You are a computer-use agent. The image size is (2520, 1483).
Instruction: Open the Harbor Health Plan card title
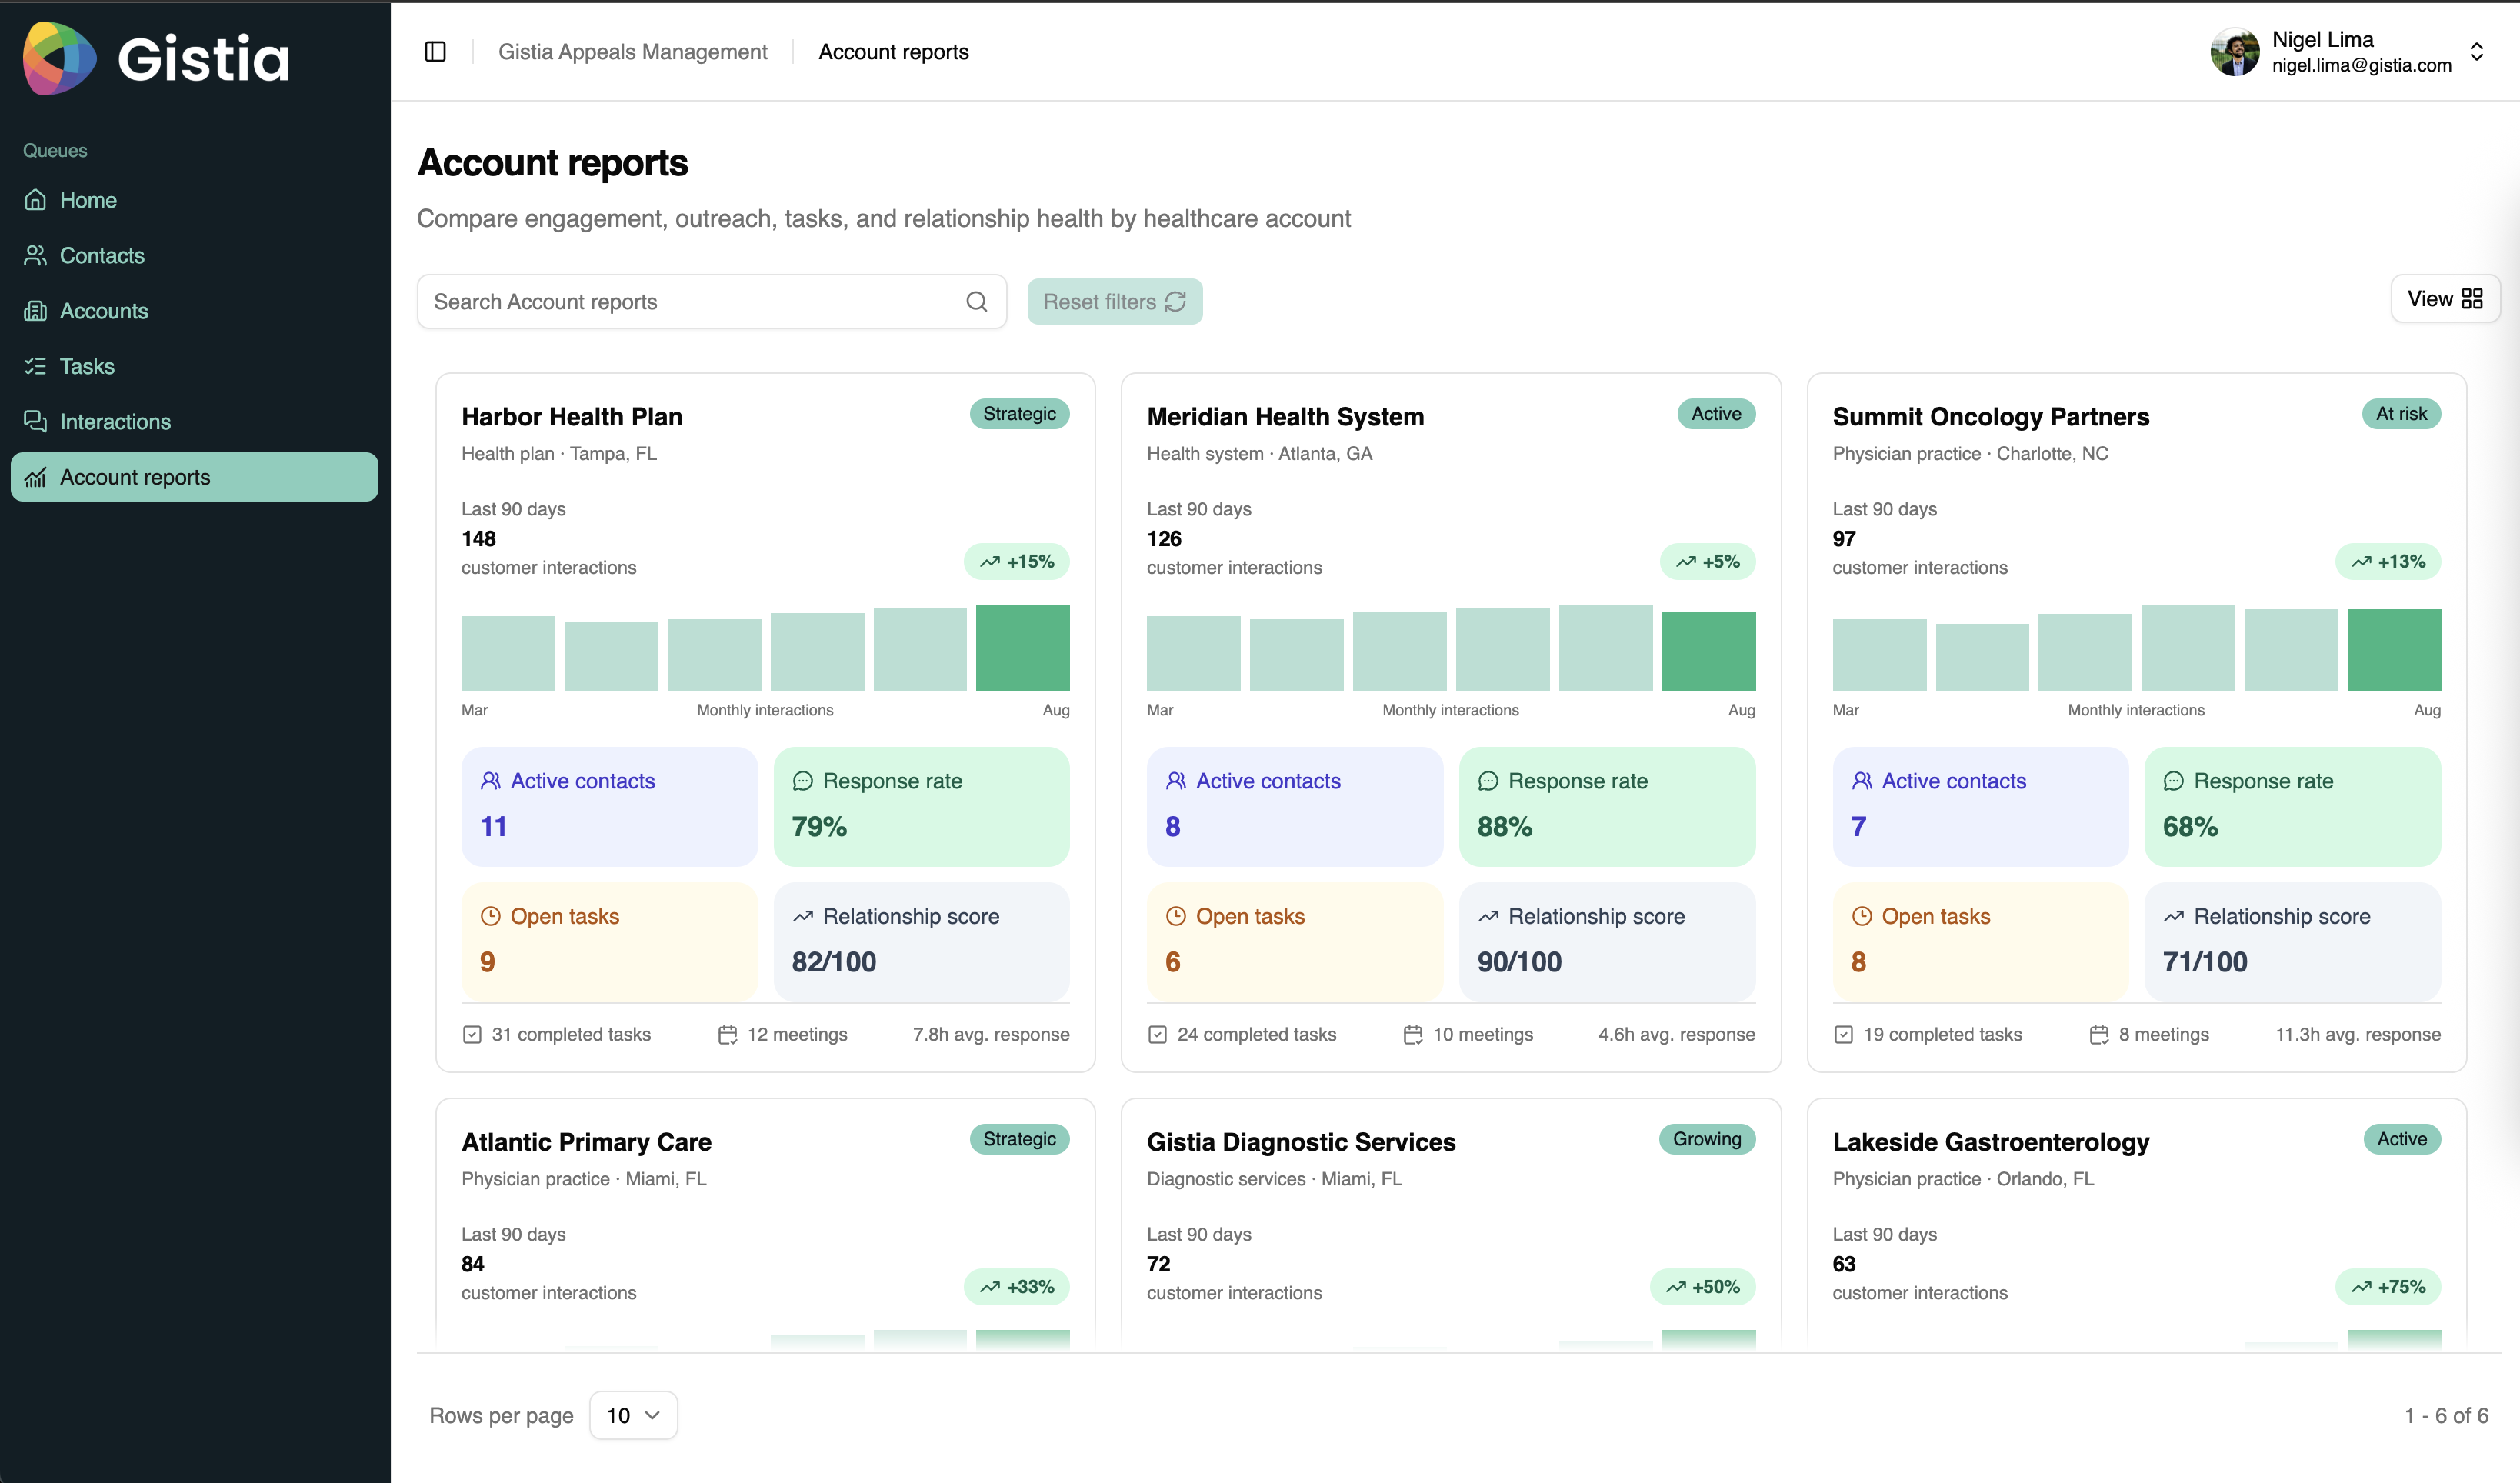[x=571, y=417]
